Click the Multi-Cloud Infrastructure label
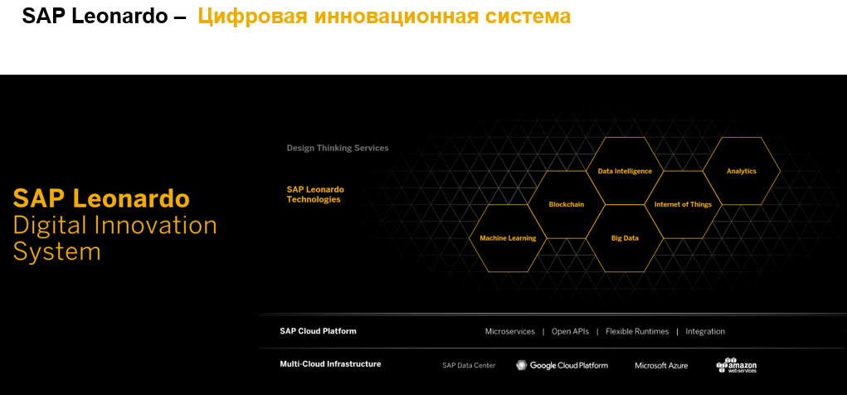This screenshot has height=395, width=847. pyautogui.click(x=331, y=364)
